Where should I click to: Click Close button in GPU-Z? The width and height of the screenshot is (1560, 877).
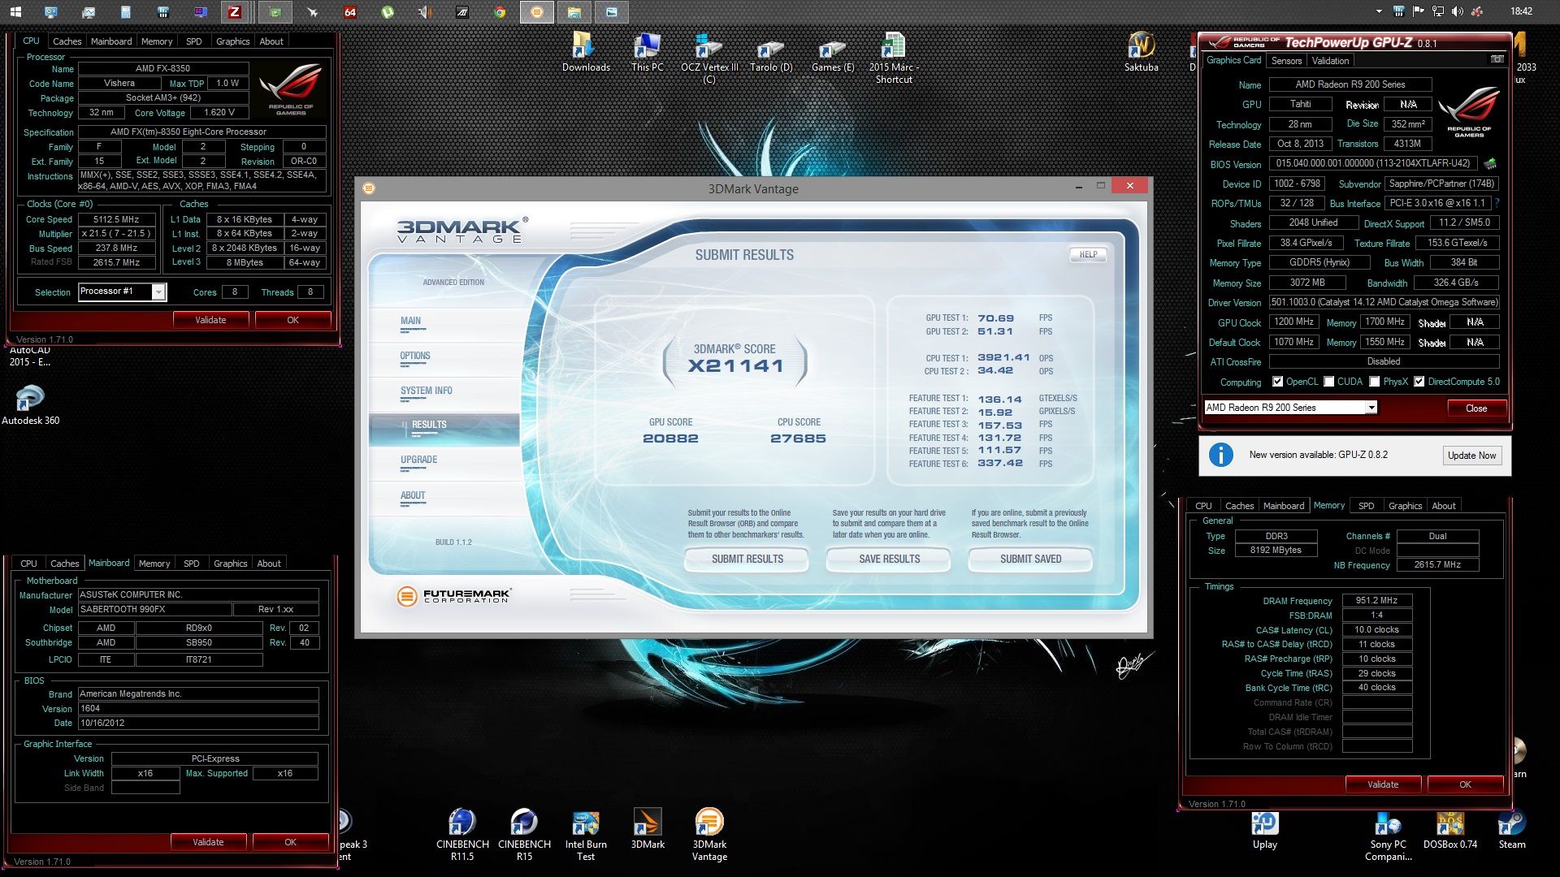1476,408
